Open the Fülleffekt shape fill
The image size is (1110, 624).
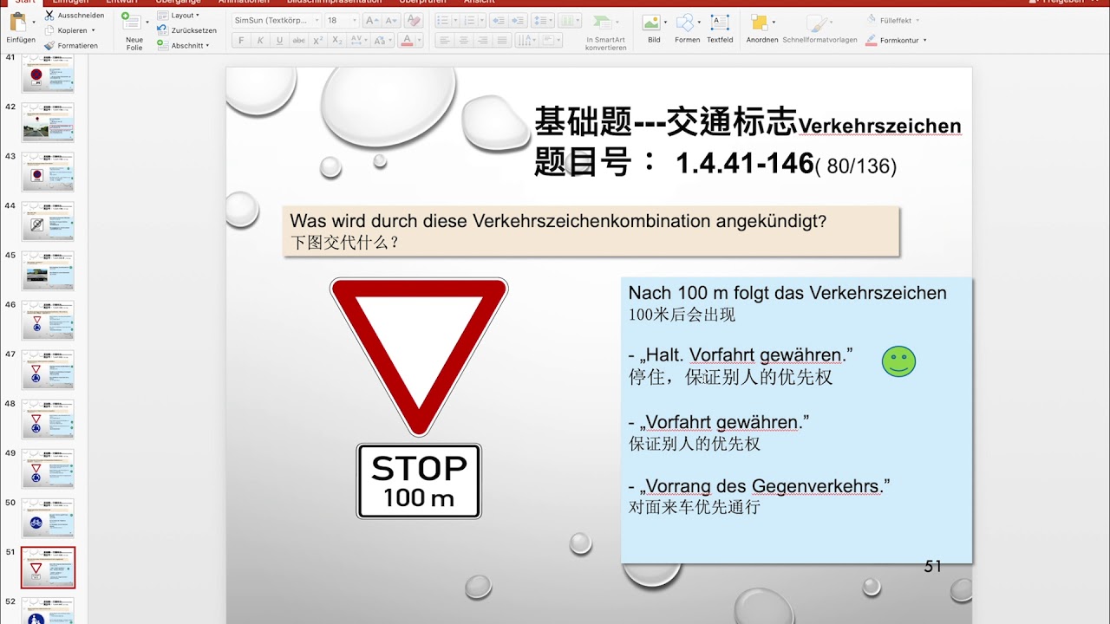893,20
